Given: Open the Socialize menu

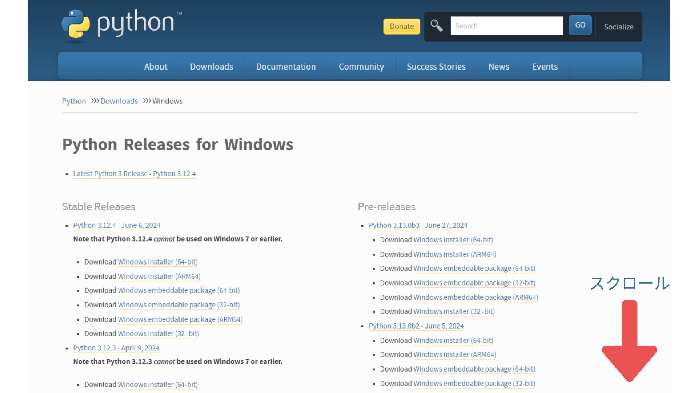Looking at the screenshot, I should [619, 27].
